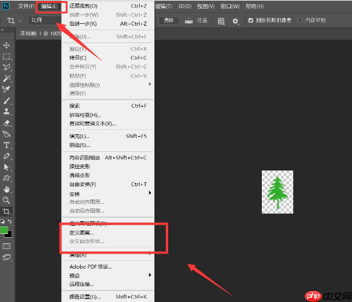This screenshot has width=352, height=302.
Task: Toggle Delete Cropped Pixels checkbox
Action: point(251,20)
